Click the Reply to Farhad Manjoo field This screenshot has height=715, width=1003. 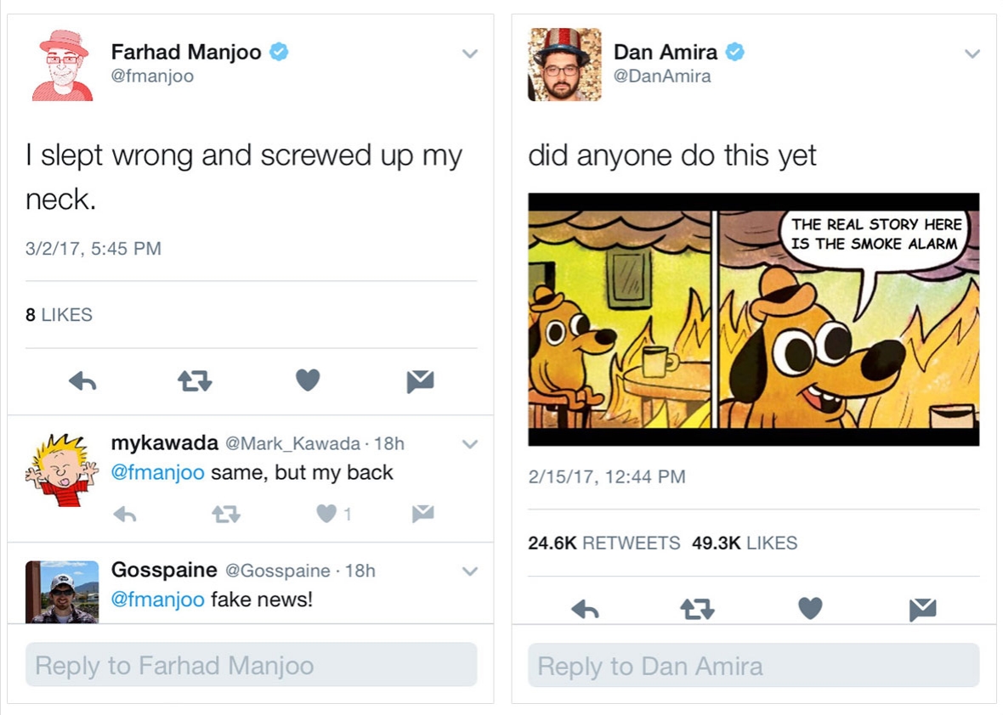click(x=251, y=665)
